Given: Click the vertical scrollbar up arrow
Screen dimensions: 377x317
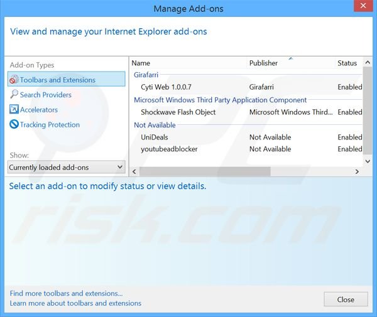Looking at the screenshot, I should pyautogui.click(x=368, y=63).
